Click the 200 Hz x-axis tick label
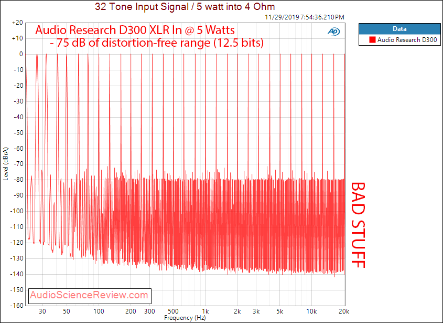This screenshot has width=443, height=323. (x=131, y=311)
